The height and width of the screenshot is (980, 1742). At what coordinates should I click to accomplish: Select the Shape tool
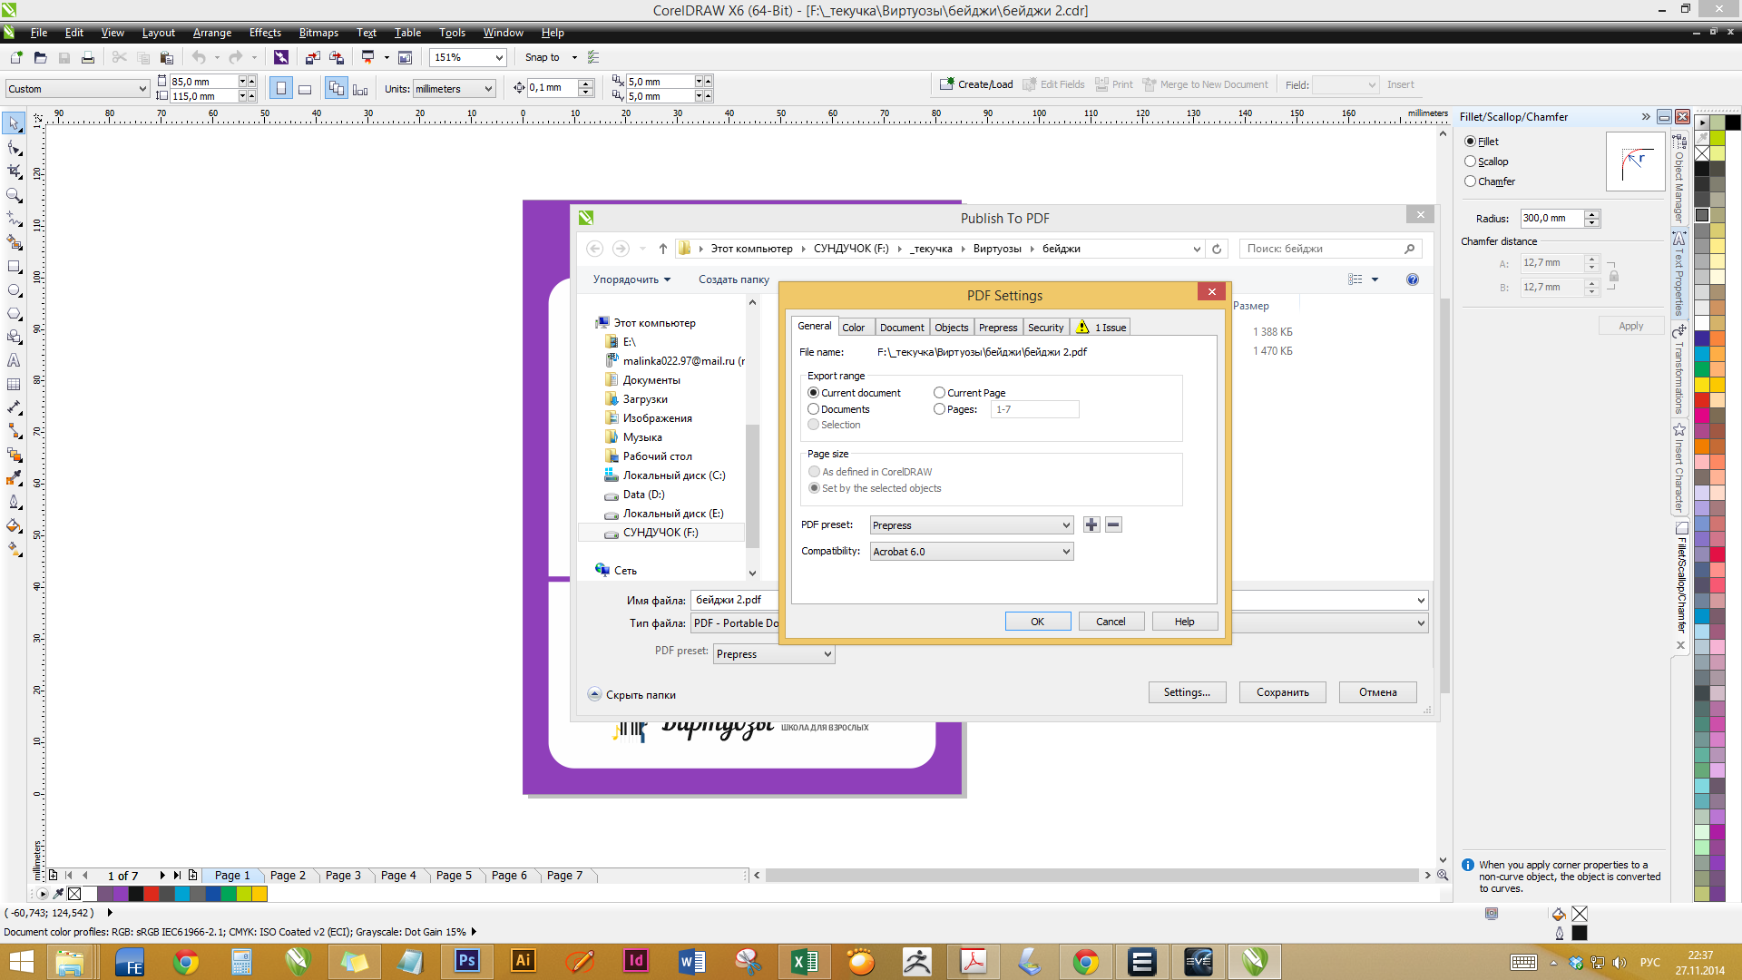(x=14, y=148)
